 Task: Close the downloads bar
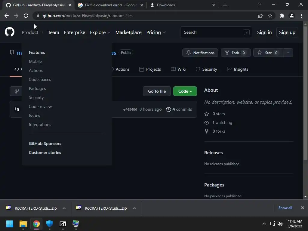[303, 208]
